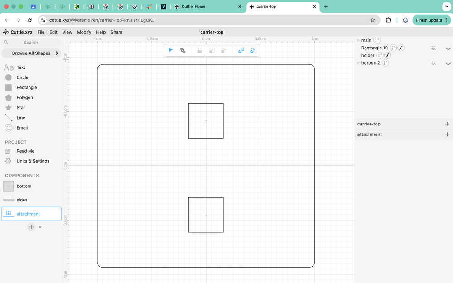Add parameter to carrier-top section

[x=447, y=124]
